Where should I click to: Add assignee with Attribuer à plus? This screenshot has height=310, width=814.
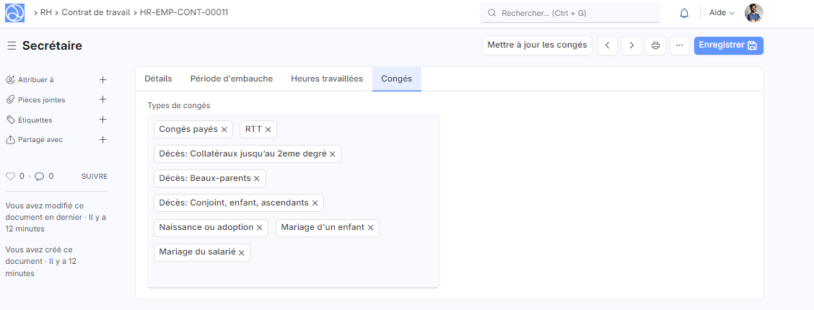click(x=102, y=80)
